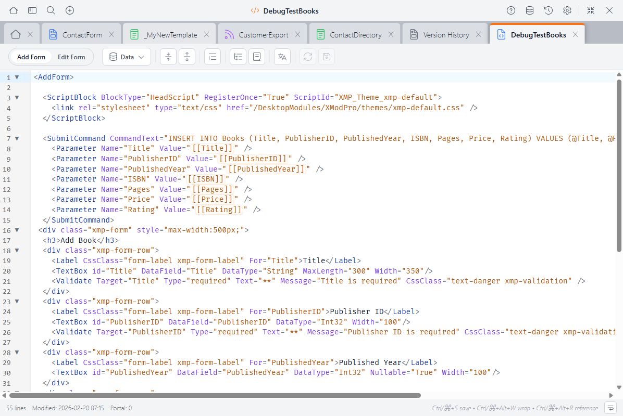Close the DebugTestBooks tab
Screen dimensions: 623x416
tap(575, 35)
